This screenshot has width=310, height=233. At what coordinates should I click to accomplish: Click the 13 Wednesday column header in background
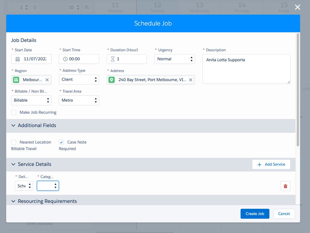click(x=199, y=7)
